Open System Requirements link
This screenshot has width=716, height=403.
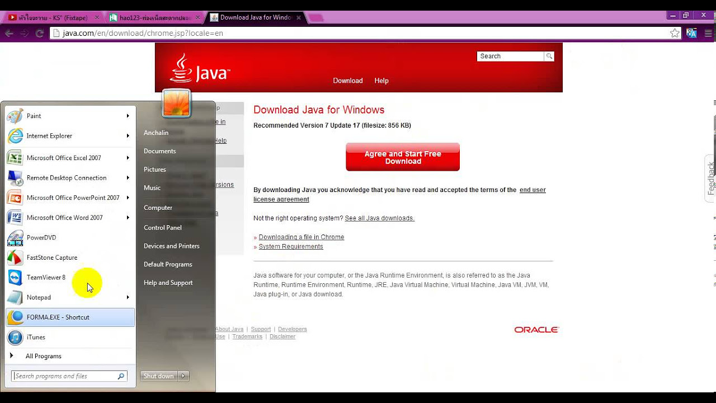tap(291, 247)
